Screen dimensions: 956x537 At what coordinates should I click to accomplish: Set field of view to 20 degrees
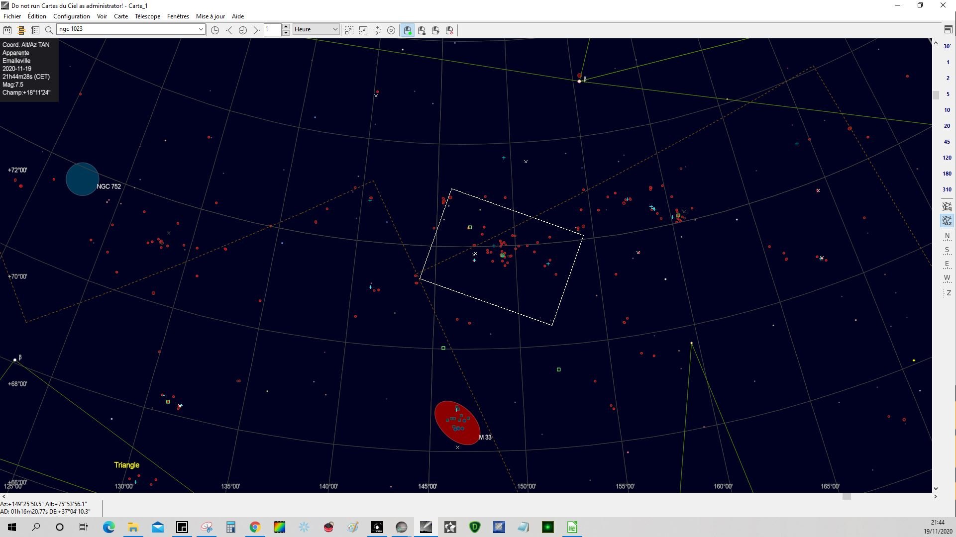click(x=947, y=126)
